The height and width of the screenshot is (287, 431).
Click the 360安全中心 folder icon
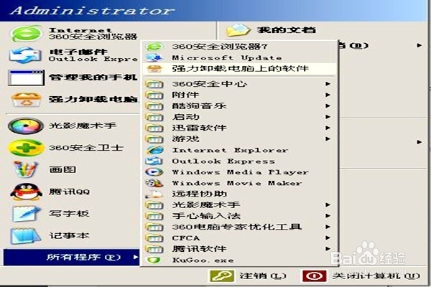[154, 84]
